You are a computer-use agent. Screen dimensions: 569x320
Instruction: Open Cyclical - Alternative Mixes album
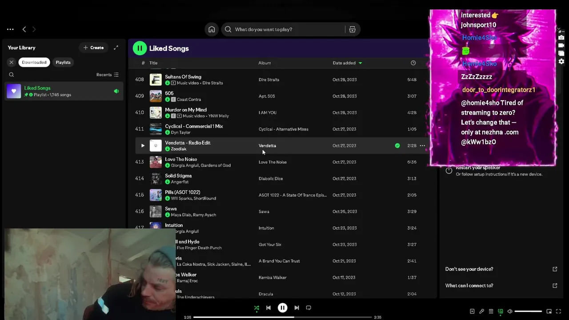pyautogui.click(x=284, y=129)
